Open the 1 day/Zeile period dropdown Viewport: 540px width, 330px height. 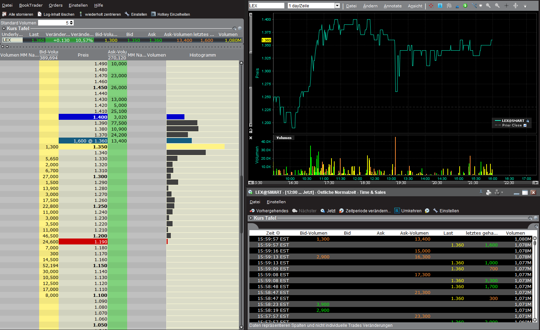(x=337, y=6)
